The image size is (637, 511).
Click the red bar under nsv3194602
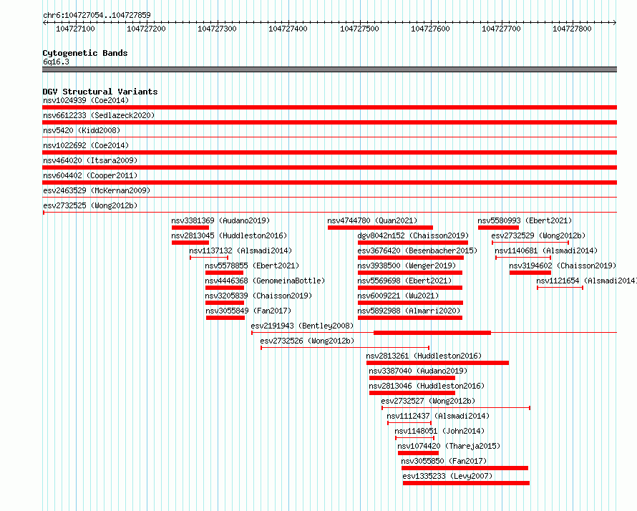(530, 273)
